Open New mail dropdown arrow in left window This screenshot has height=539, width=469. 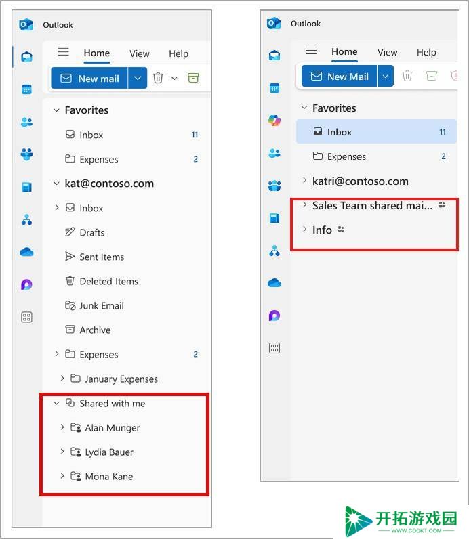point(138,78)
